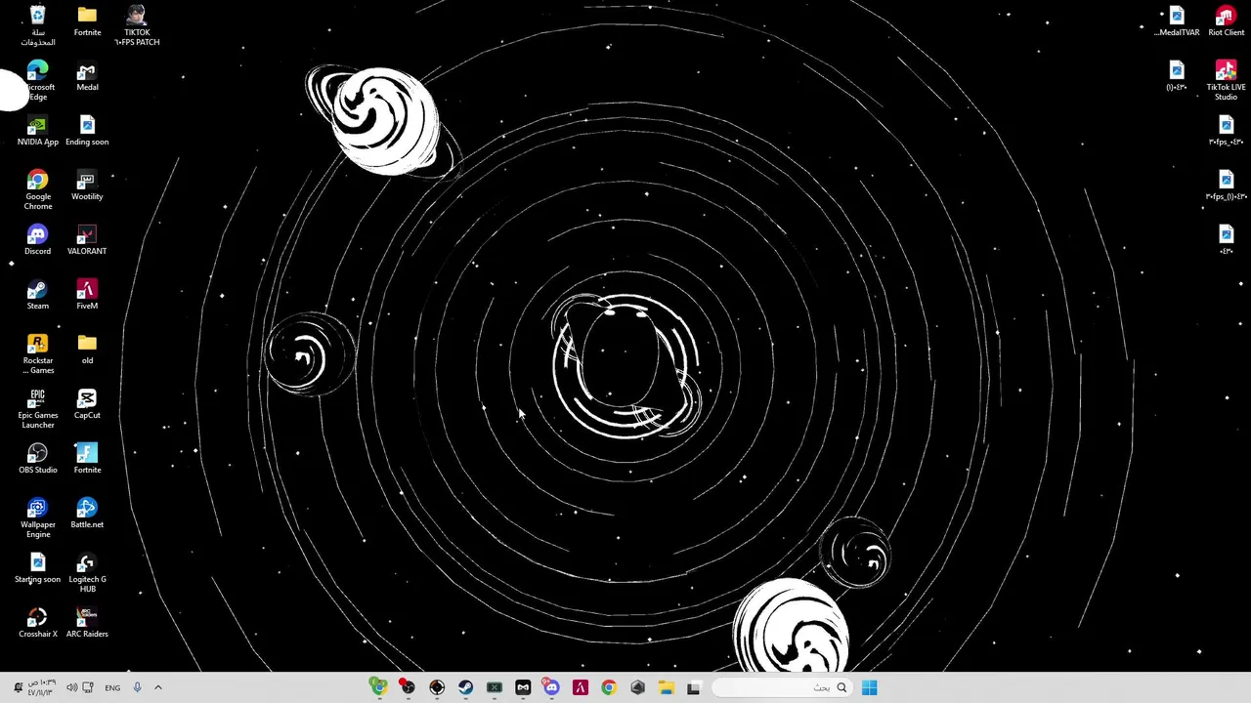Switch to Steam in the taskbar

(465, 687)
